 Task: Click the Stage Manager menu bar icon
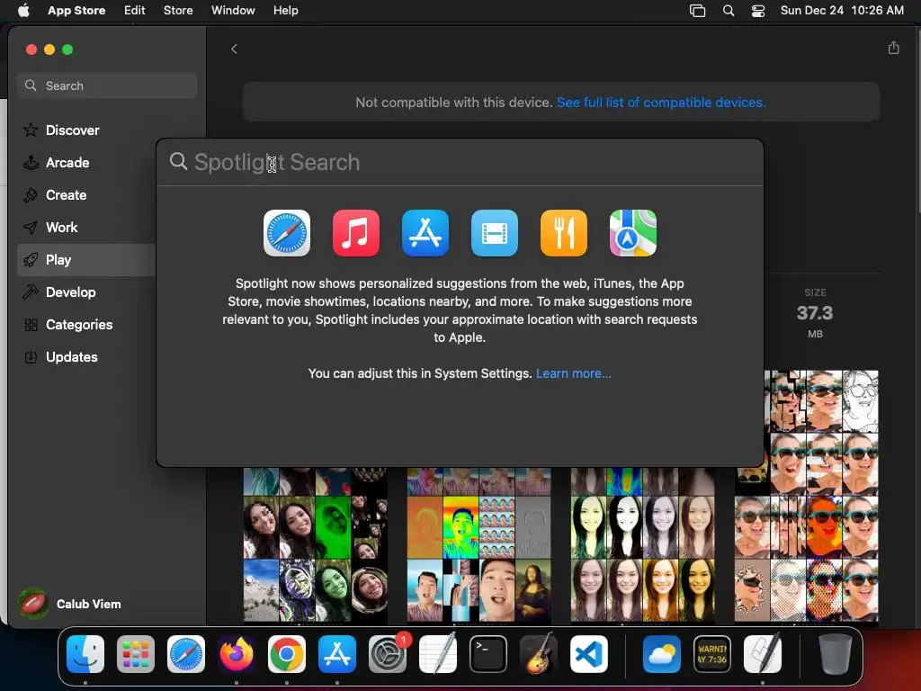click(697, 11)
